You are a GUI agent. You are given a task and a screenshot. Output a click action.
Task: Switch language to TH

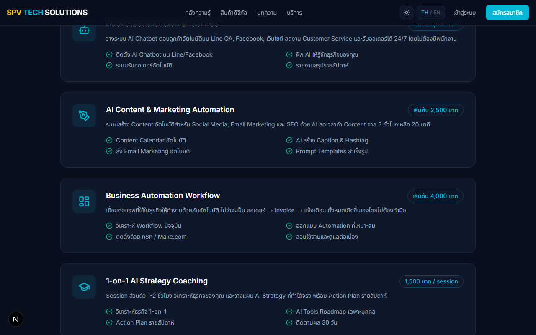click(x=425, y=13)
